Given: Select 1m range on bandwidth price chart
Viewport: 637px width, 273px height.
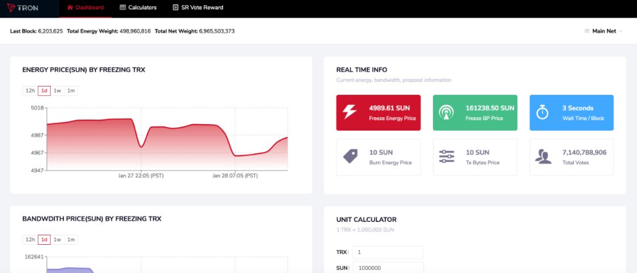Looking at the screenshot, I should point(71,240).
